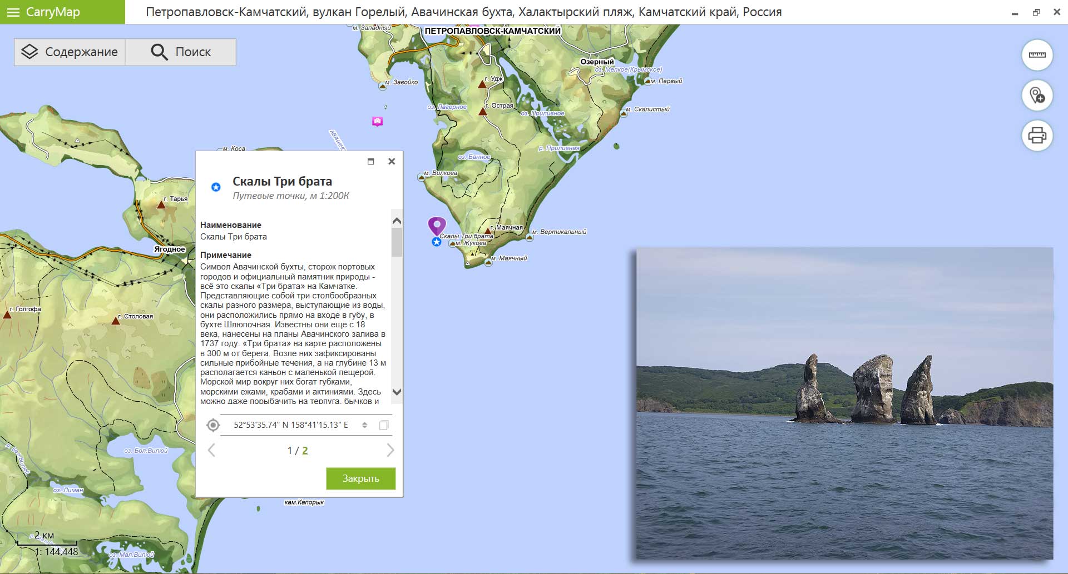Click the add waypoint pin tool
Viewport: 1068px width, 574px height.
pyautogui.click(x=1037, y=95)
